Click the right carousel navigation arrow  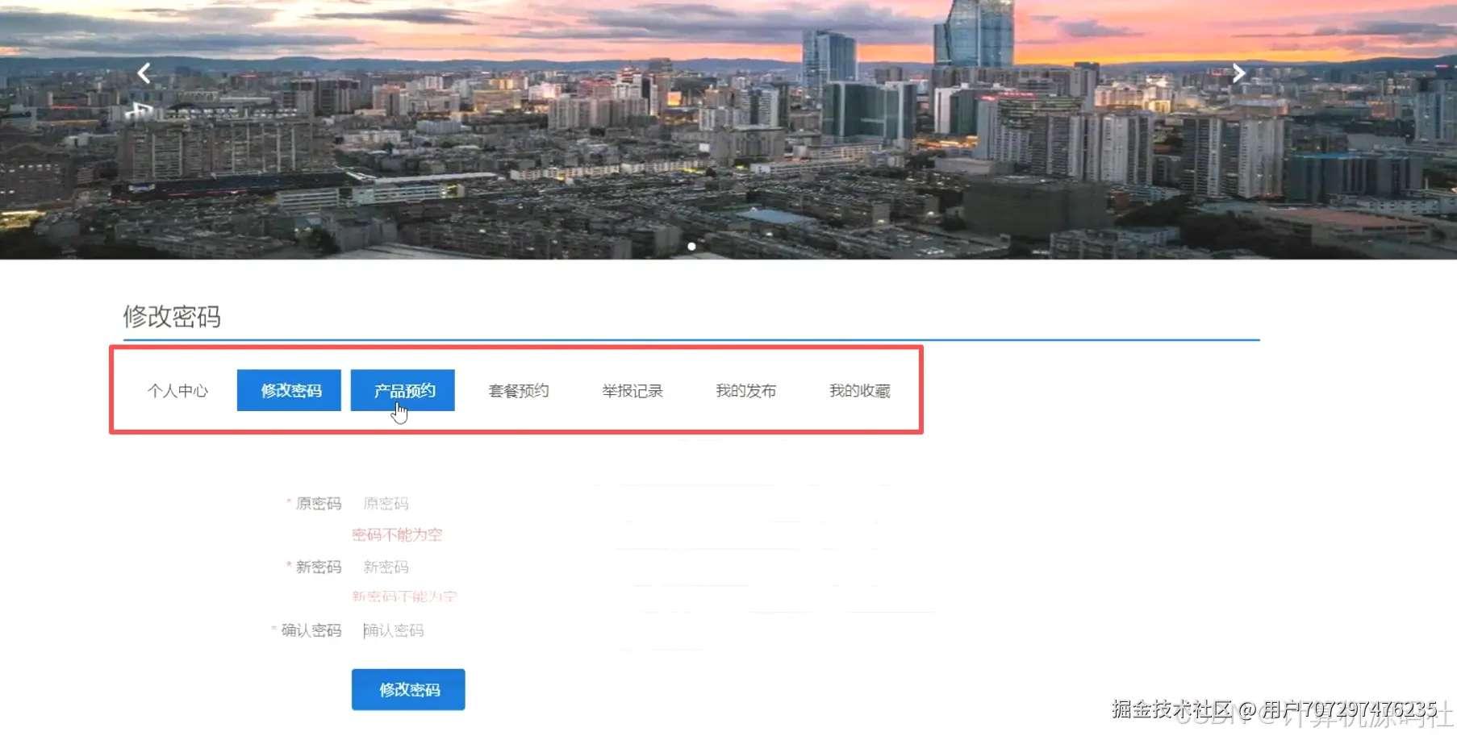(1239, 73)
